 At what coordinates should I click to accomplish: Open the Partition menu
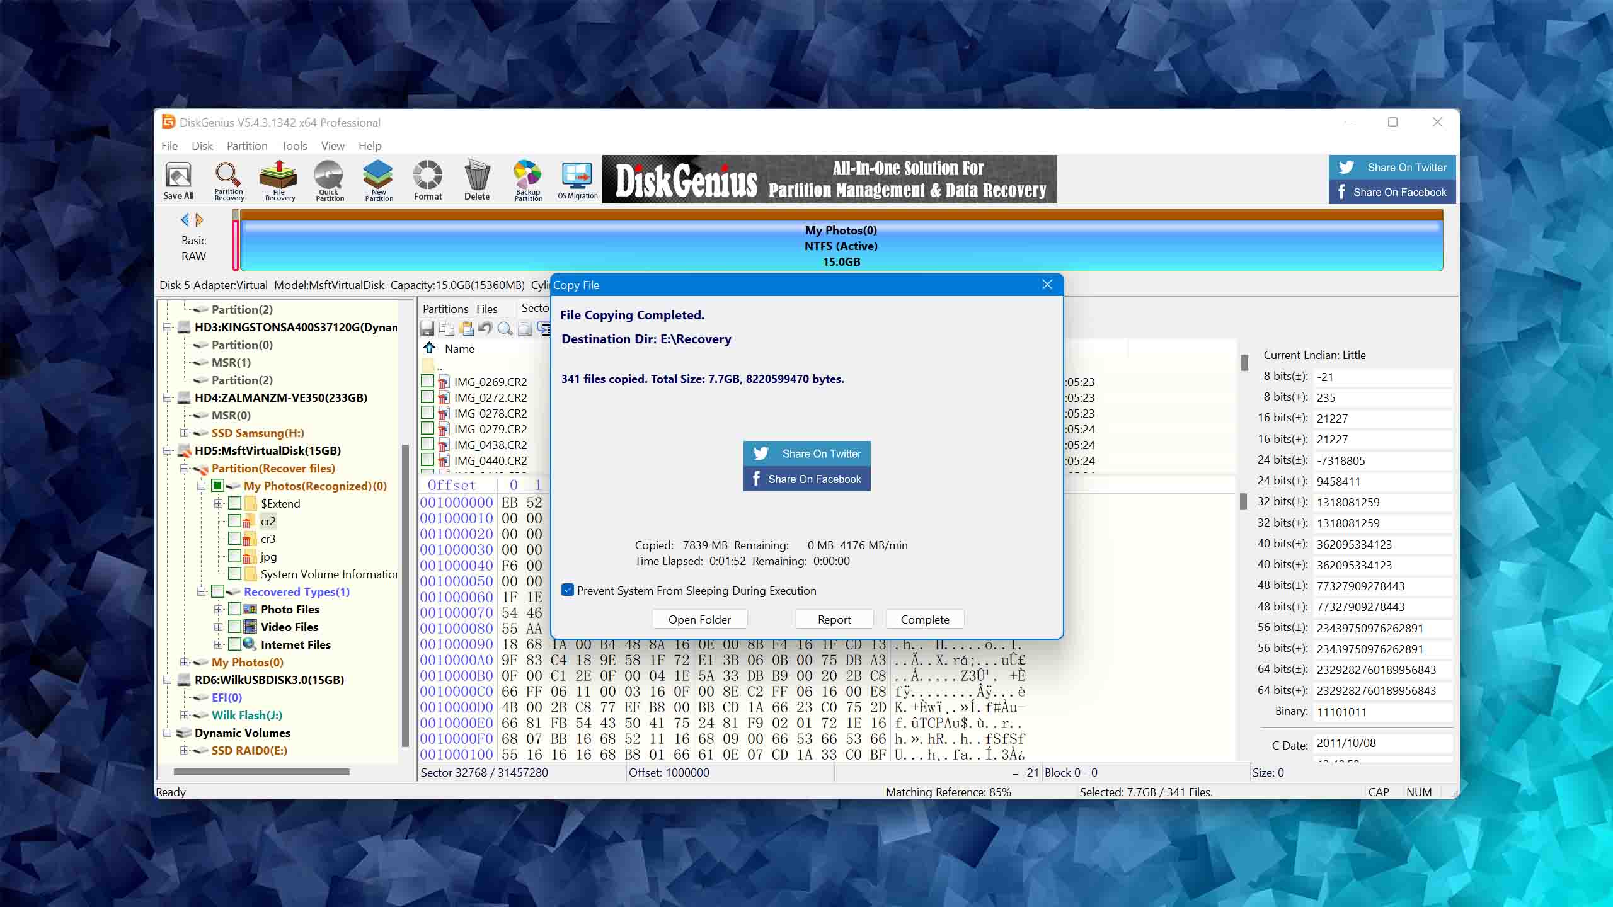coord(247,145)
